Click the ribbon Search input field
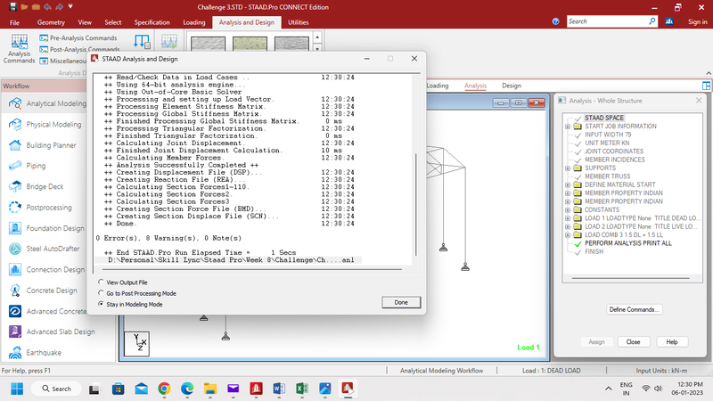The width and height of the screenshot is (713, 401). coord(606,20)
